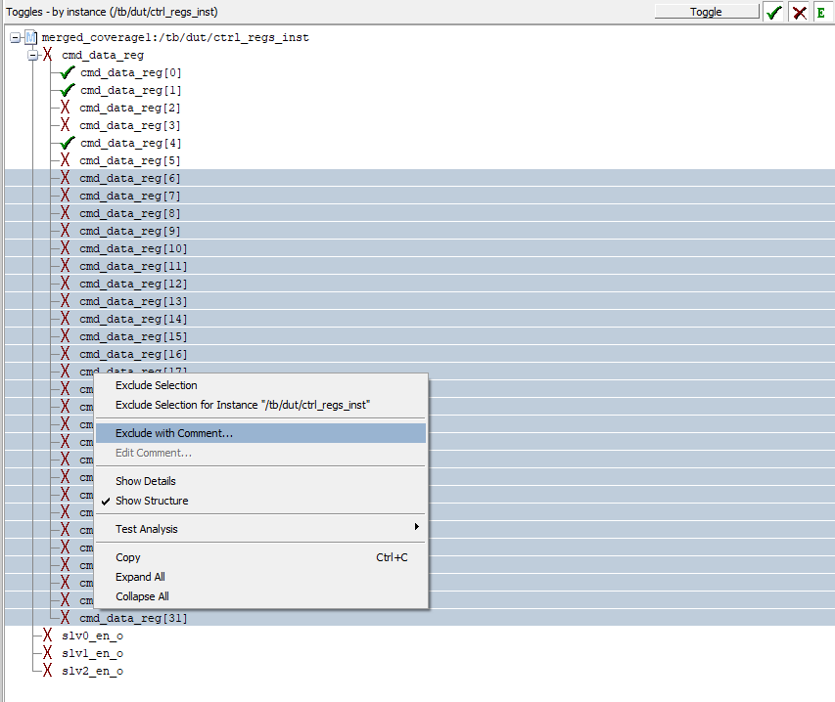Viewport: 835px width, 702px height.
Task: Select the cmd_data_reg[10] tree entry
Action: [132, 248]
